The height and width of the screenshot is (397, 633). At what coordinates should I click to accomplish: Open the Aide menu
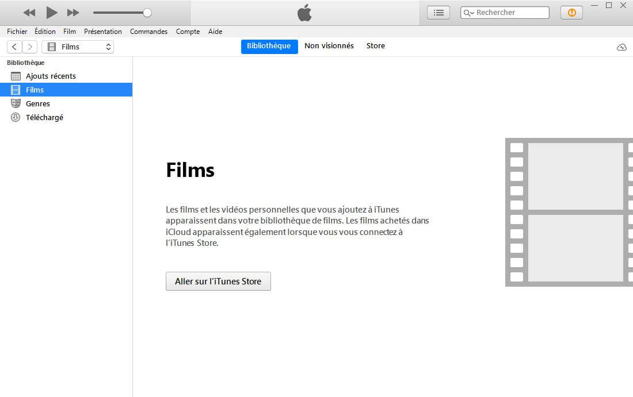pyautogui.click(x=215, y=32)
